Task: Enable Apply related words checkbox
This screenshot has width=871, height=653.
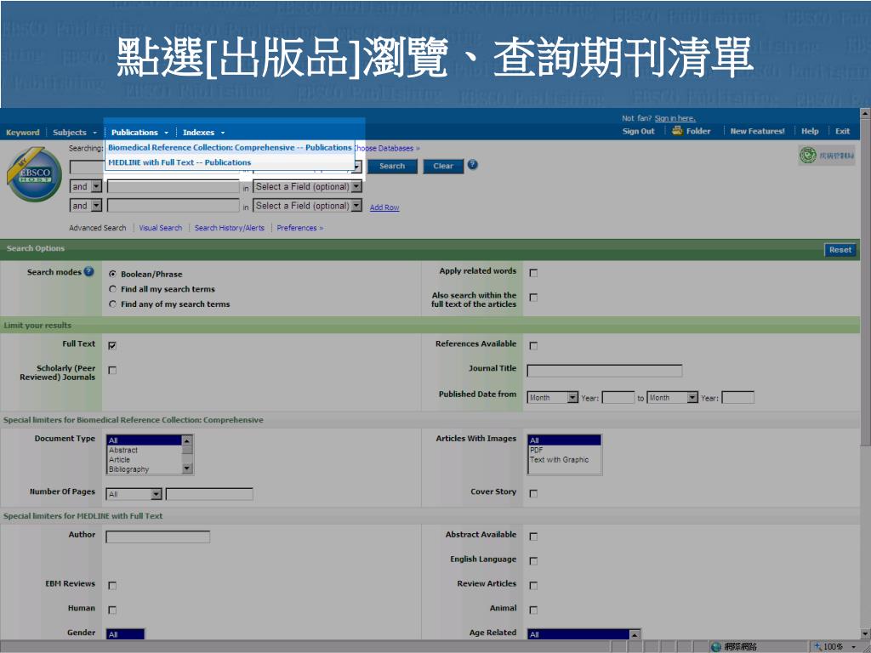Action: (x=533, y=273)
